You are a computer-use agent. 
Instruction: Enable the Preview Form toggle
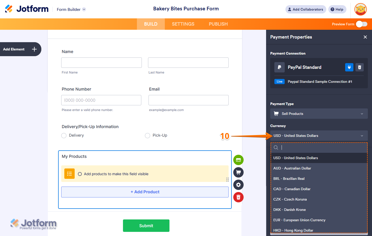[x=362, y=24]
